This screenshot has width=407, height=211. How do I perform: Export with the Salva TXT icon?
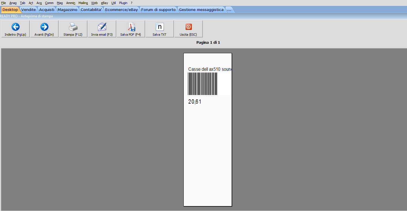[x=160, y=29]
